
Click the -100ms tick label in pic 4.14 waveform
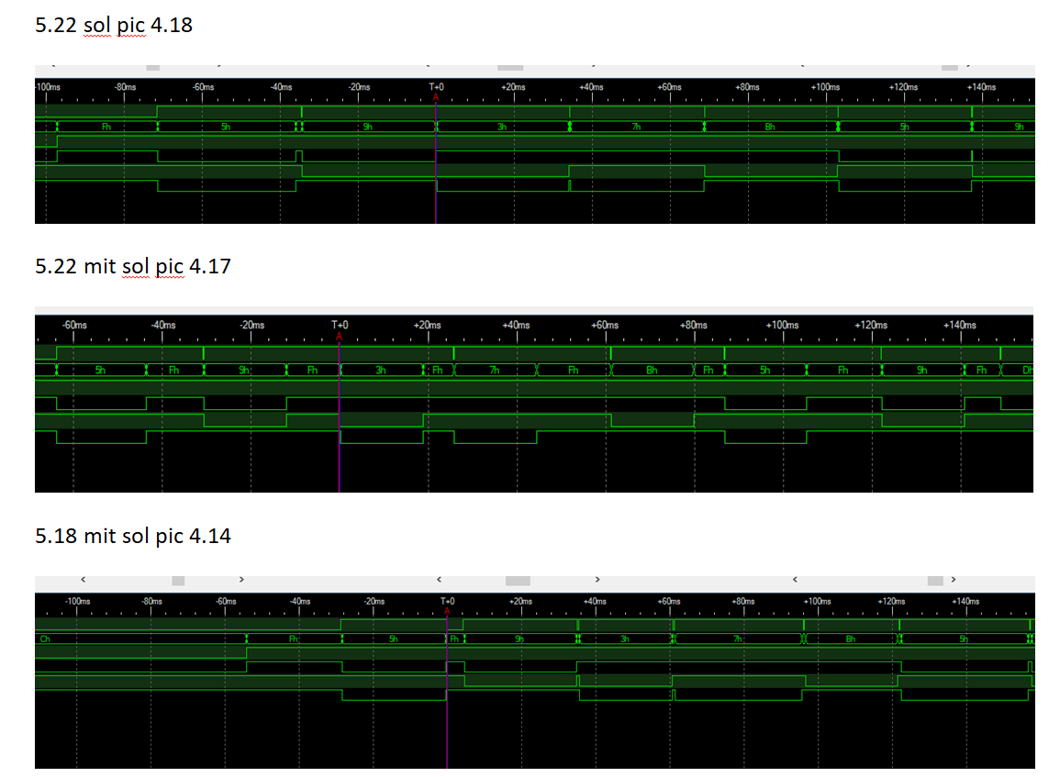77,602
